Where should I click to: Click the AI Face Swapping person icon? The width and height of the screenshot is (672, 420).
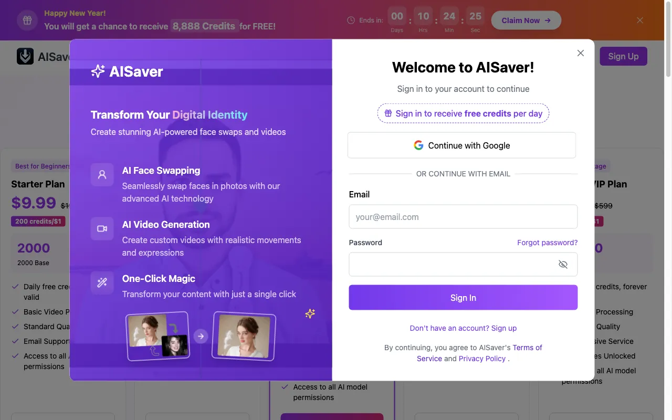[x=102, y=174]
